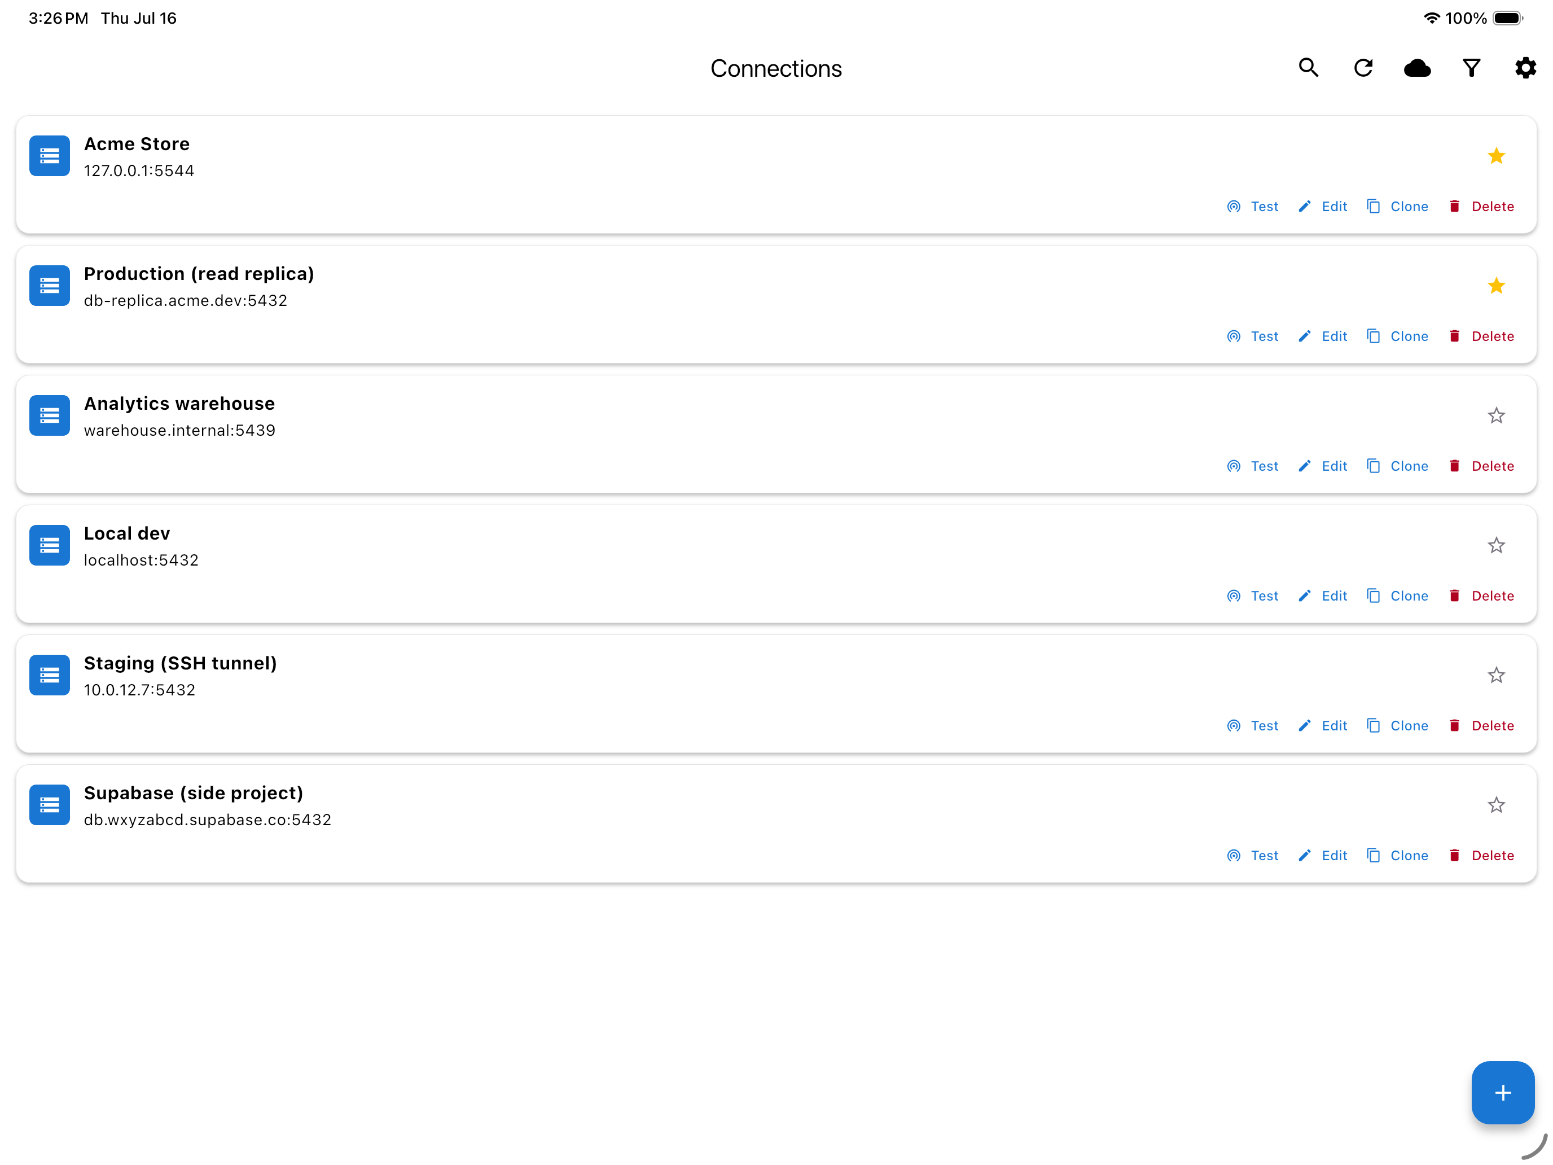Edit the Staging (SSH tunnel) connection
The width and height of the screenshot is (1553, 1165).
coord(1323,726)
